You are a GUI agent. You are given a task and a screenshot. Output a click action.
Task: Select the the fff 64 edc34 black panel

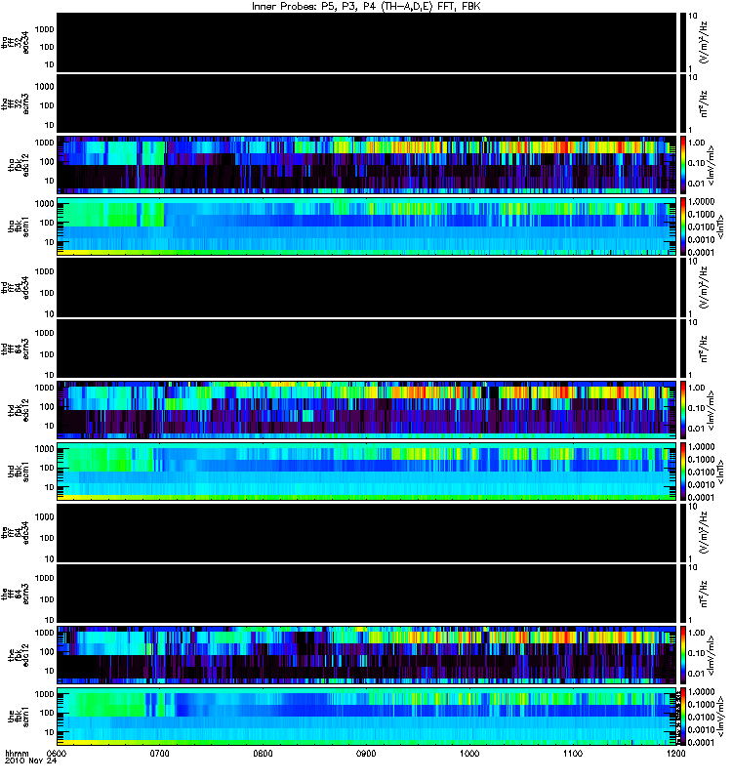point(367,532)
